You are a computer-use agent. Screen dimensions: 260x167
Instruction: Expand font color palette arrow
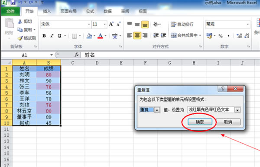point(105,36)
